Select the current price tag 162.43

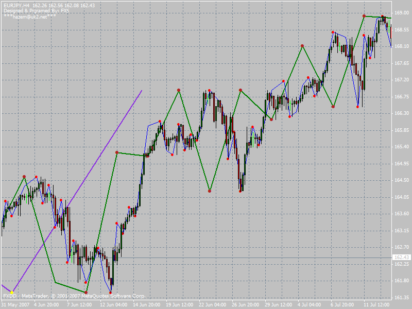[402, 257]
